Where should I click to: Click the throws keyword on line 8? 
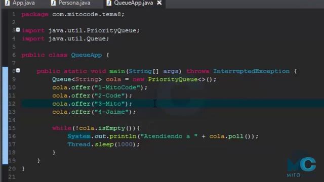tap(198, 71)
